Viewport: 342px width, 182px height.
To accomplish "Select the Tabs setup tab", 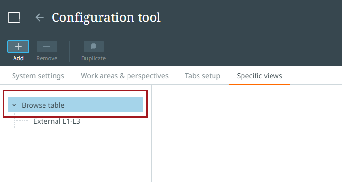I will click(202, 76).
